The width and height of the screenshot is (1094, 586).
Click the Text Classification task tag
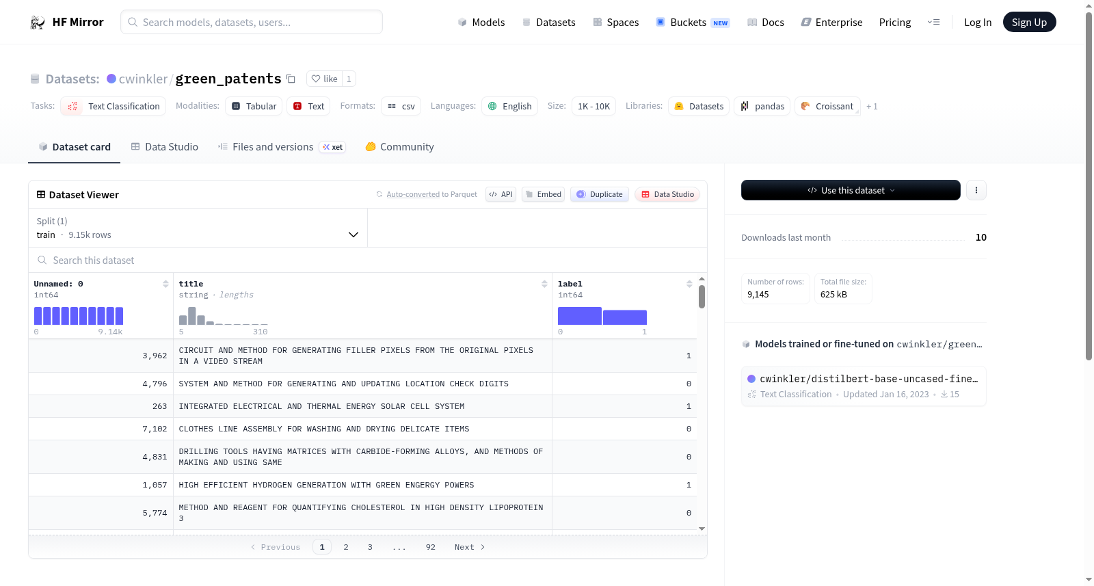(114, 106)
